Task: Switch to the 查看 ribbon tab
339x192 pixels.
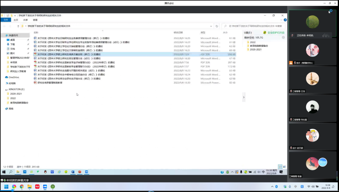Action: 35,20
